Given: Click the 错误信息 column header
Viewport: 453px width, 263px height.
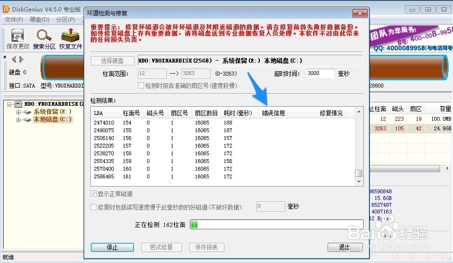Looking at the screenshot, I should [288, 113].
